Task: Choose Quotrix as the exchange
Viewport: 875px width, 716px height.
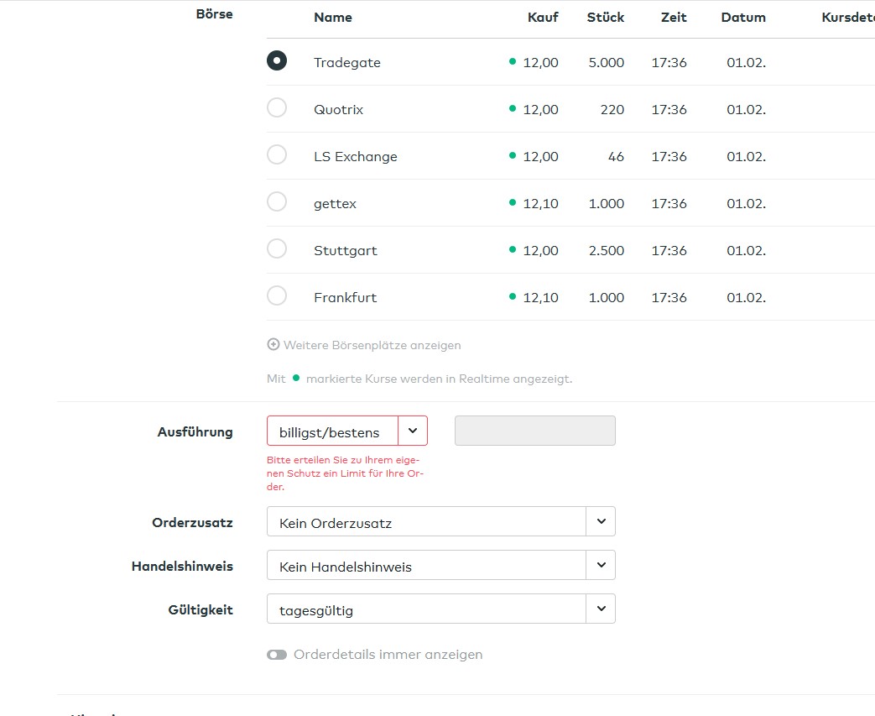Action: [x=276, y=108]
